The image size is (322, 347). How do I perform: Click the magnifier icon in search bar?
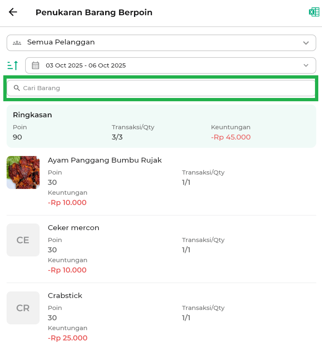[17, 88]
